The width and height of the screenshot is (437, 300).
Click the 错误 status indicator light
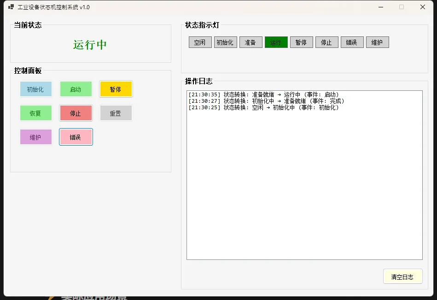tap(352, 42)
